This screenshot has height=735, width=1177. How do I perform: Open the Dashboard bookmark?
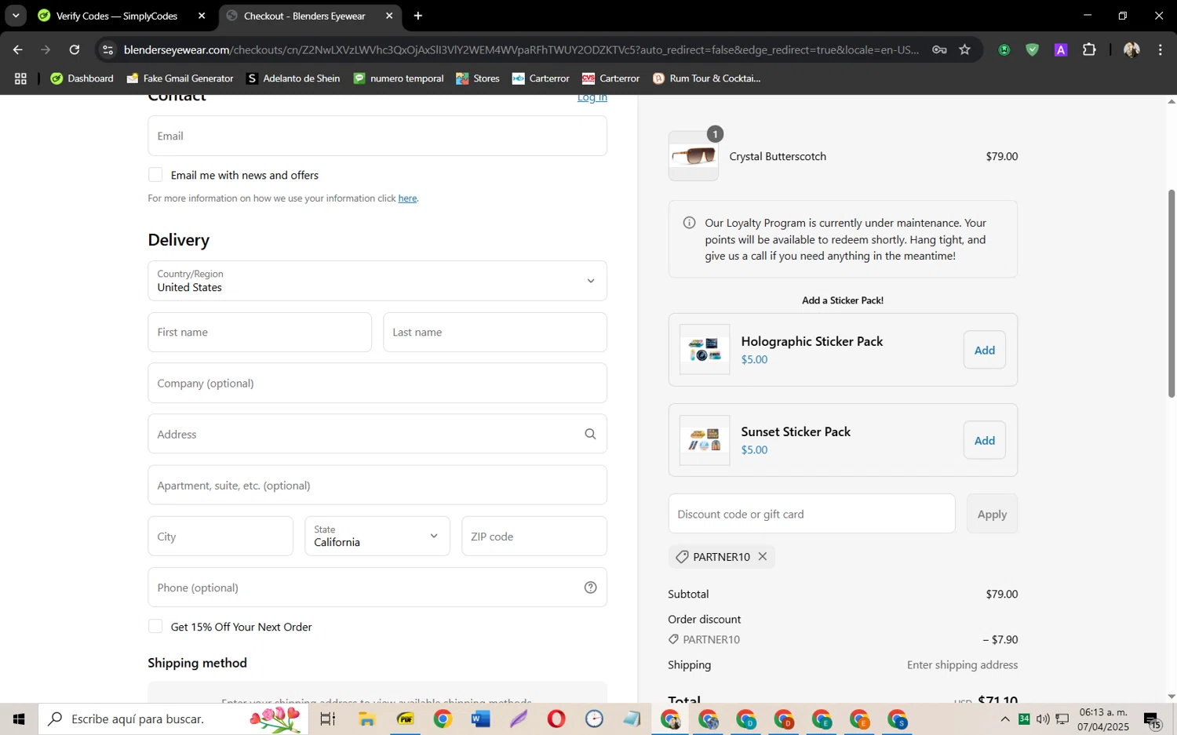click(82, 78)
